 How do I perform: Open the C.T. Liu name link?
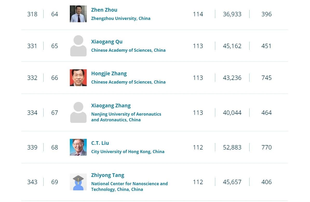100,143
